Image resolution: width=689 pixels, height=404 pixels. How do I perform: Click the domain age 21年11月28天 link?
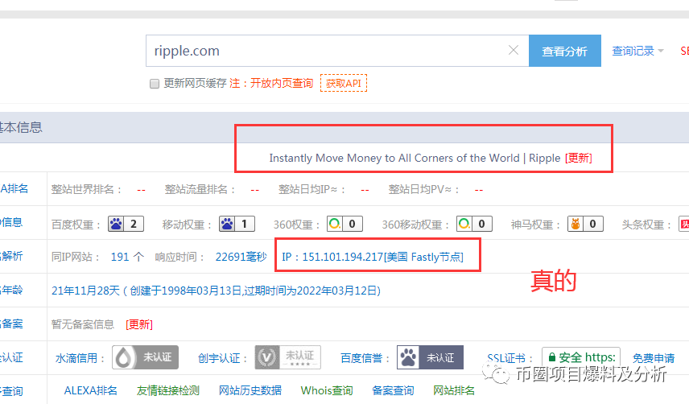(216, 291)
